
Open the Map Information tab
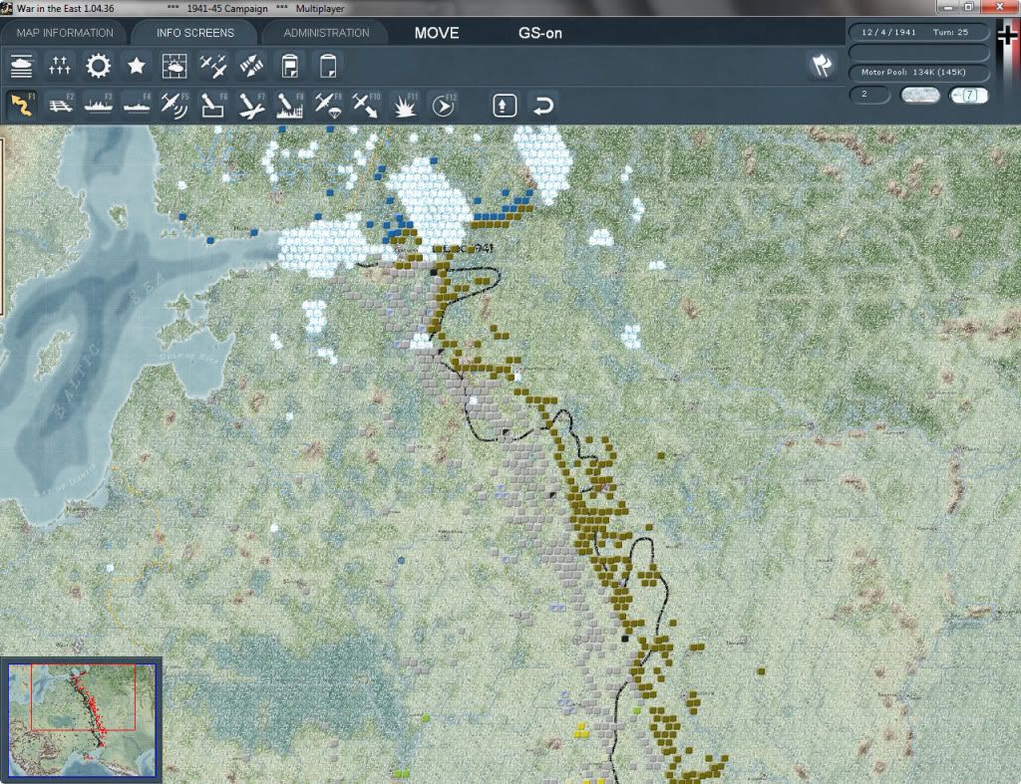click(x=65, y=33)
